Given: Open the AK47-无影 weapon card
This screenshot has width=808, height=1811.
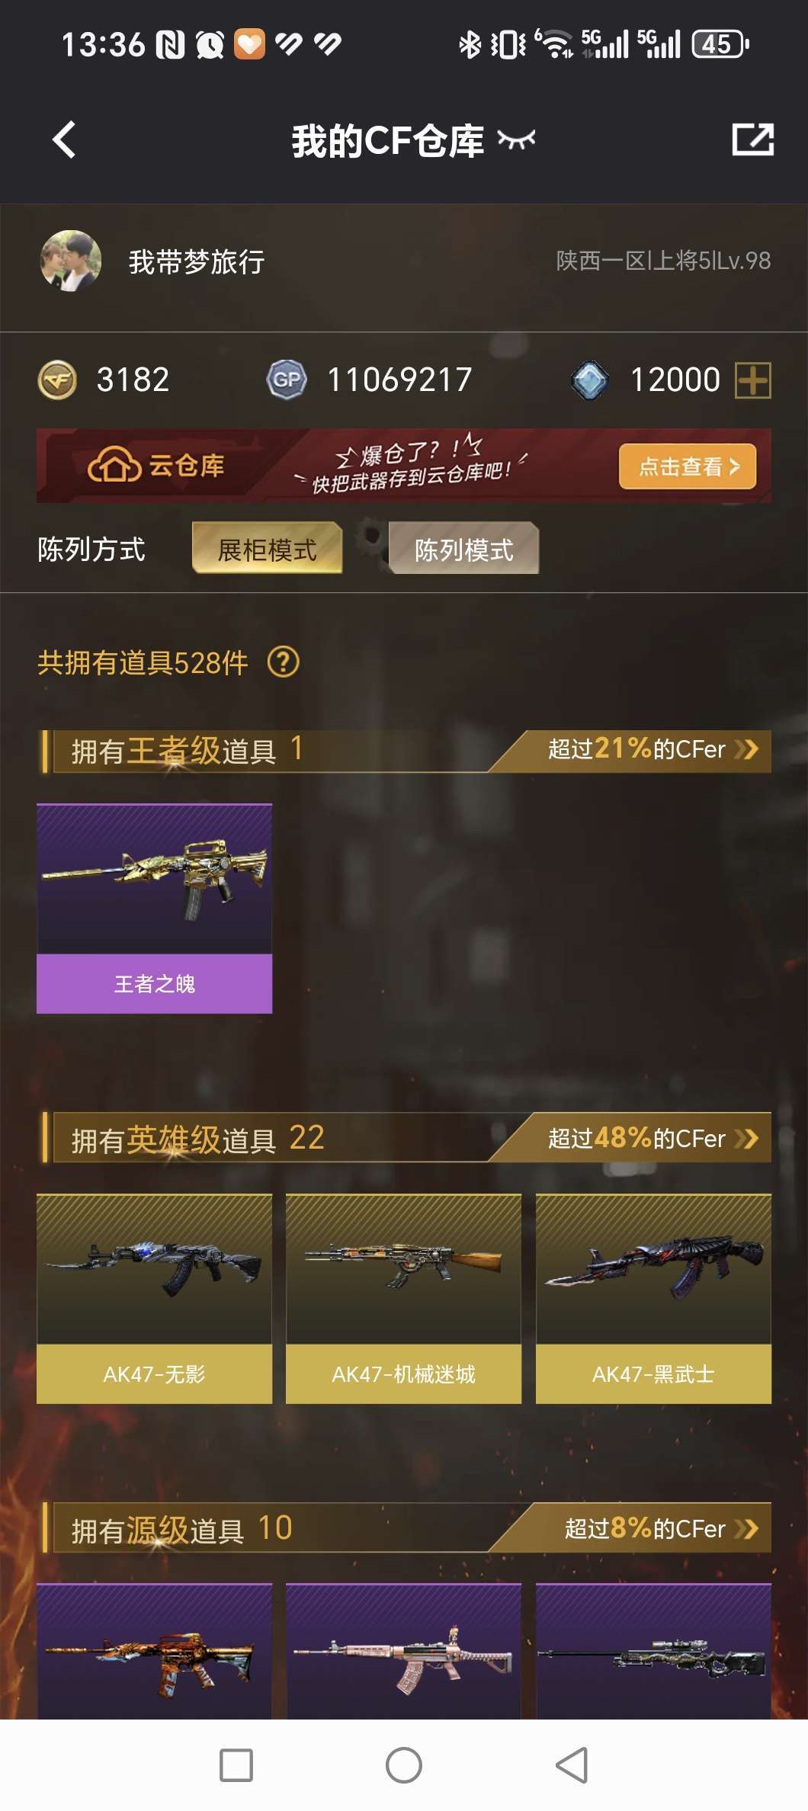Looking at the screenshot, I should click(x=154, y=1298).
